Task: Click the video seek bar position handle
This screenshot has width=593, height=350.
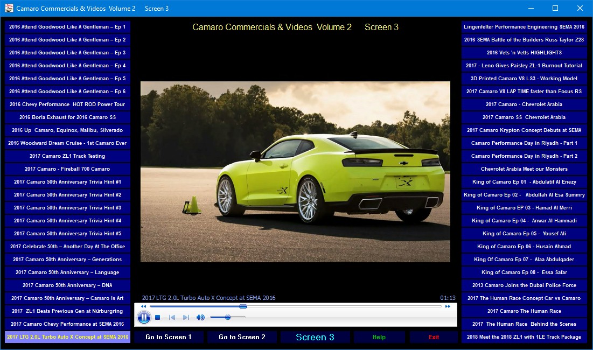Action: point(243,306)
